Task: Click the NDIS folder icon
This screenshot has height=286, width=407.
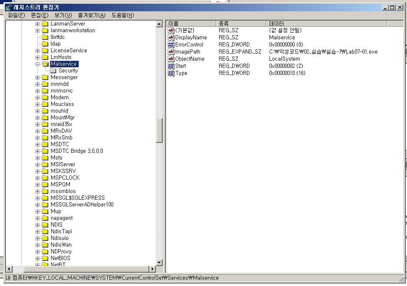Action: (45, 224)
